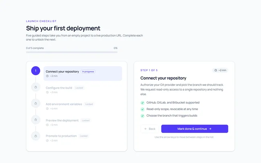Click clock icon under Add environment variables
The width and height of the screenshot is (261, 163).
47,109
